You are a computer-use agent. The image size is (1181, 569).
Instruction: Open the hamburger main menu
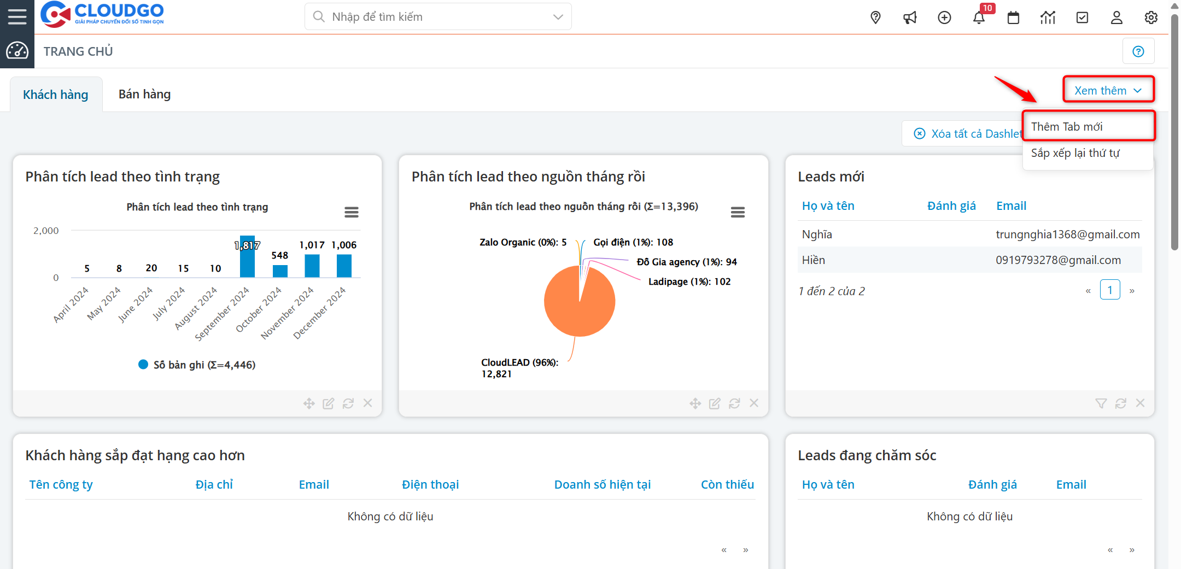pyautogui.click(x=17, y=16)
